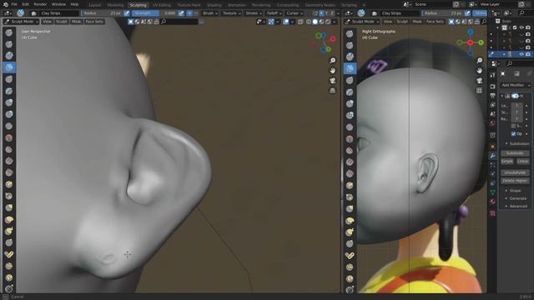Image resolution: width=534 pixels, height=300 pixels.
Task: Select the Crease brush in left viewport toolbar
Action: (9, 126)
